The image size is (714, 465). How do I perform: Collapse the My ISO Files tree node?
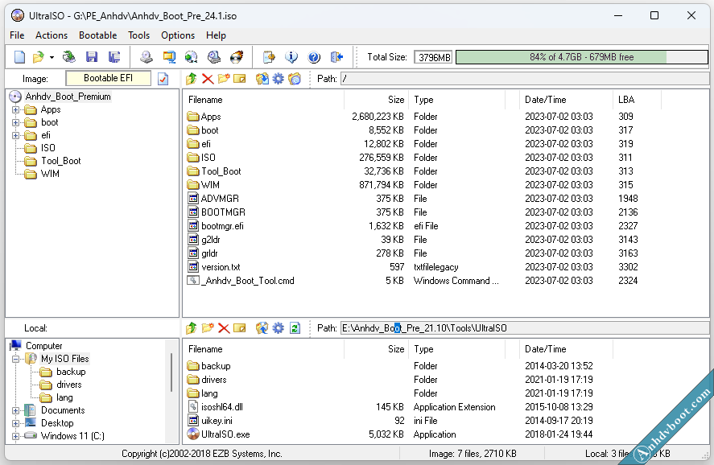click(15, 359)
